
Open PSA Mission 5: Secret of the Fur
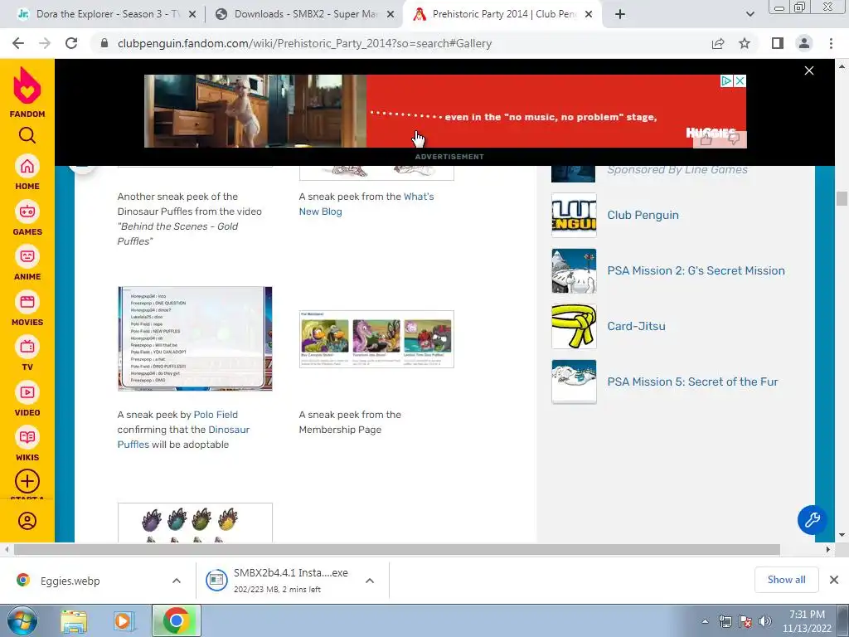point(692,382)
